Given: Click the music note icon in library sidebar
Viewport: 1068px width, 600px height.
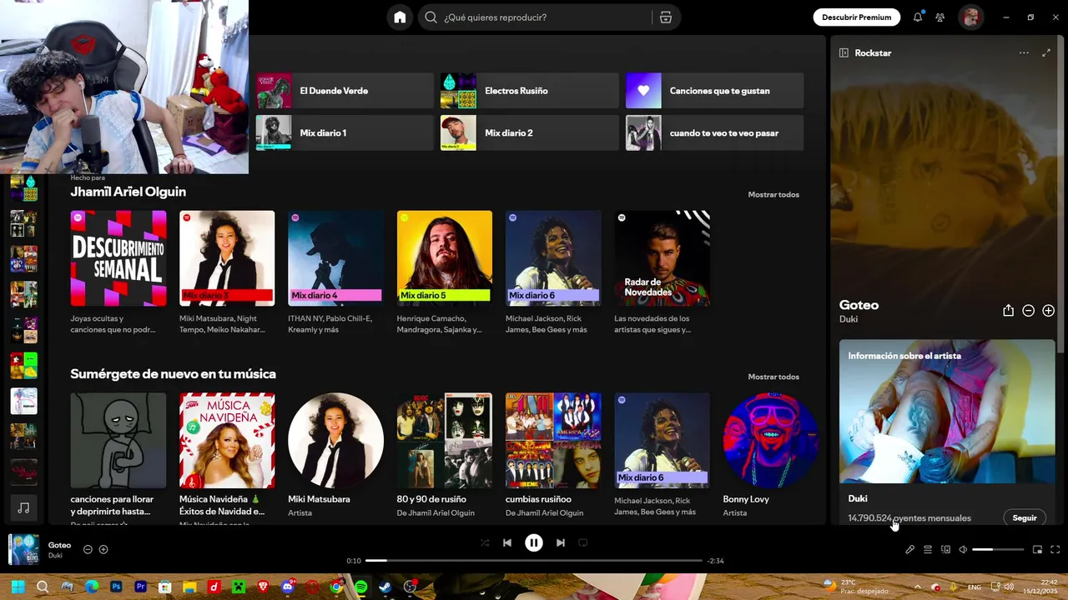Looking at the screenshot, I should point(23,507).
